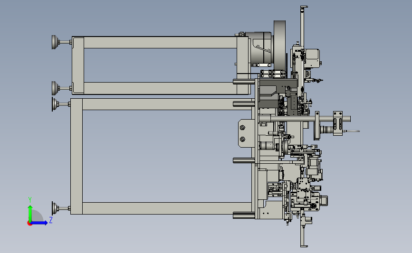Viewport: 412px width, 253px height.
Task: Click the green Y axis label on triad
Action: 30,200
